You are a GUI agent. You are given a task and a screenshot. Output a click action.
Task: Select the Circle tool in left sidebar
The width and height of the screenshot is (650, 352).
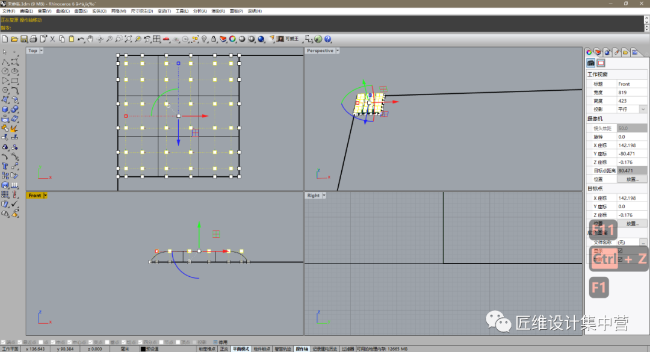(5, 71)
